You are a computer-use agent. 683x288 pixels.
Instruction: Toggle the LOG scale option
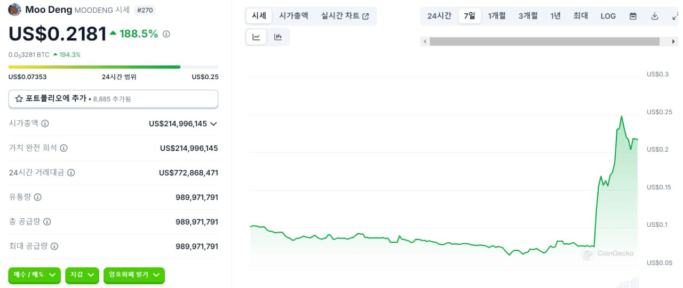click(608, 16)
